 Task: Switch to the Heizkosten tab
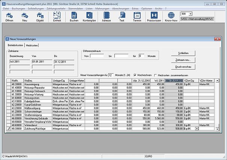coord(32,45)
